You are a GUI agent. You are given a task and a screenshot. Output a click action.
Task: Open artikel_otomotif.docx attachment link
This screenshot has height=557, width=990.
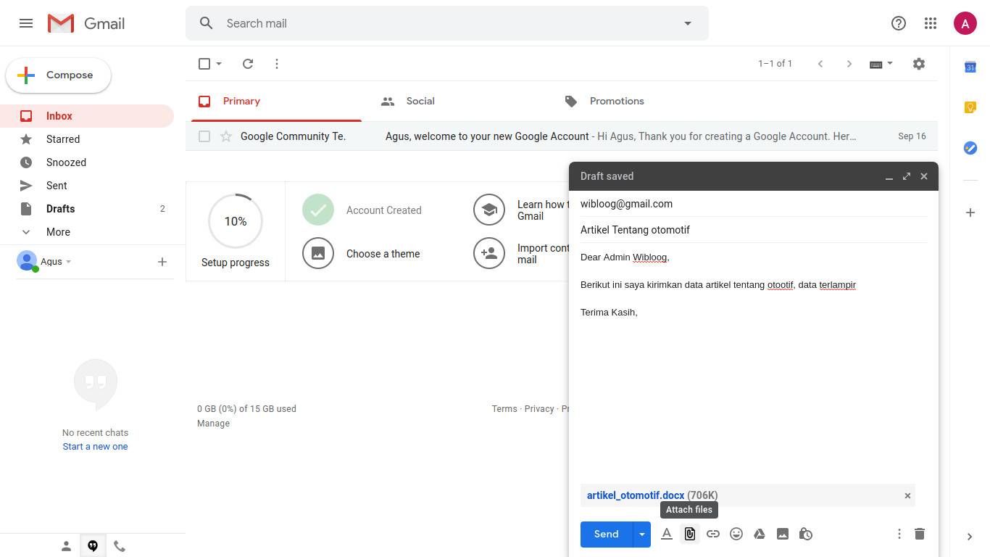coord(636,495)
